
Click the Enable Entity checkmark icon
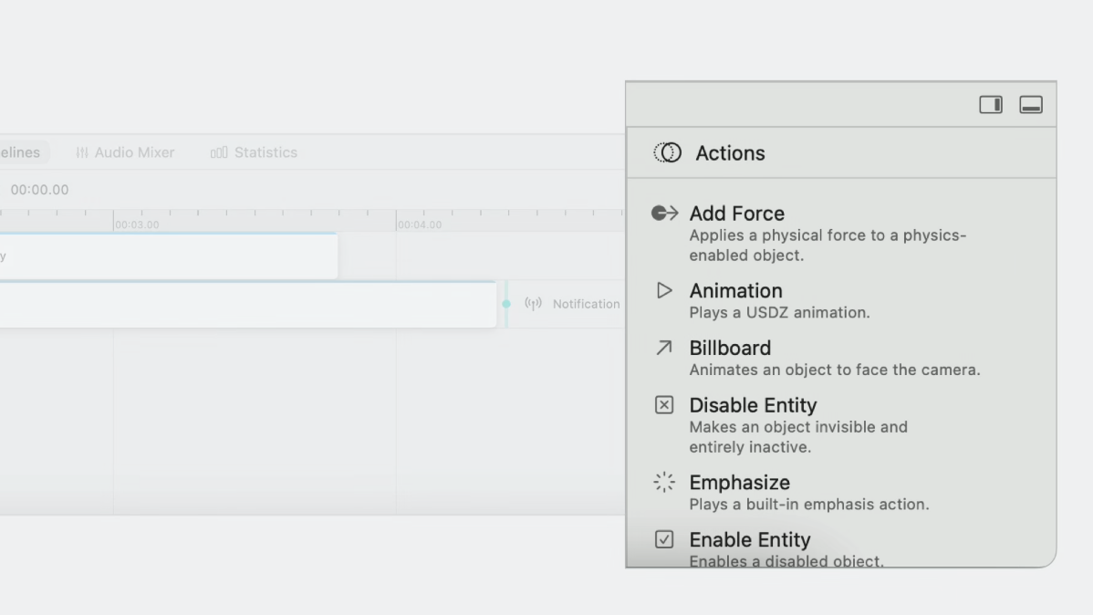click(664, 539)
